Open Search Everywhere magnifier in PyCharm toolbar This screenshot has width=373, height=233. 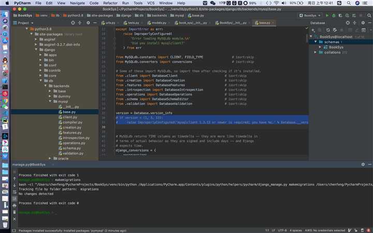pos(369,16)
